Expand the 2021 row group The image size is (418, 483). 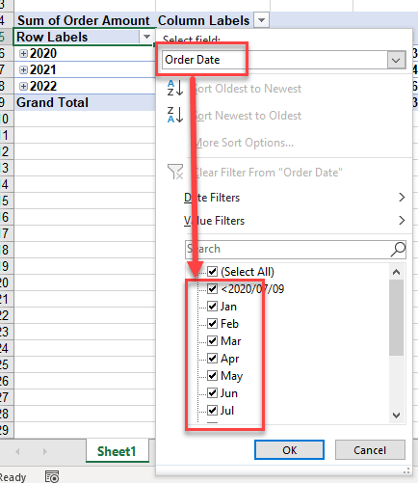pyautogui.click(x=23, y=69)
